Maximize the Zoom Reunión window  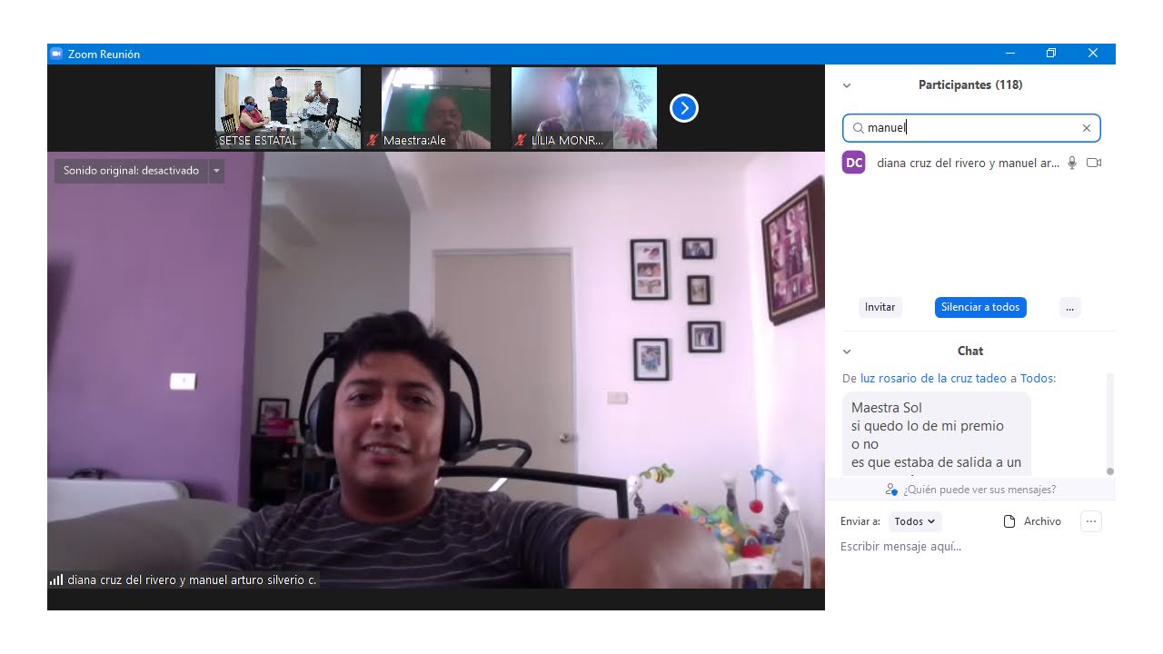1051,54
